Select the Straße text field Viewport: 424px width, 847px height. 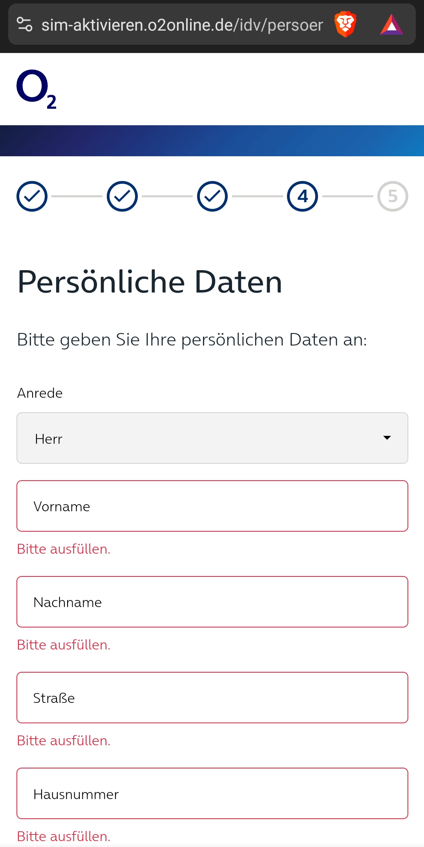tap(212, 698)
